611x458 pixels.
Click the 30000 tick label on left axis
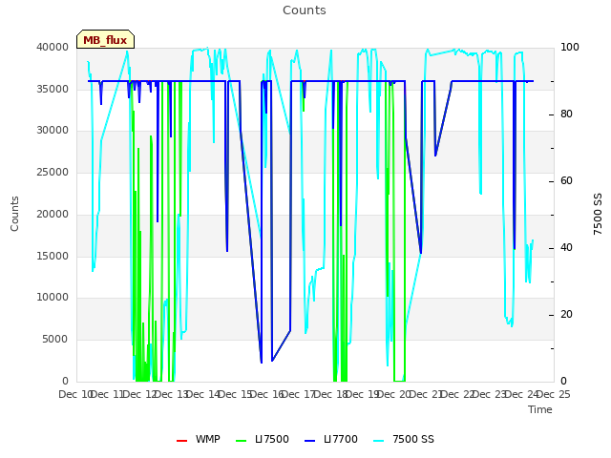[x=53, y=130]
